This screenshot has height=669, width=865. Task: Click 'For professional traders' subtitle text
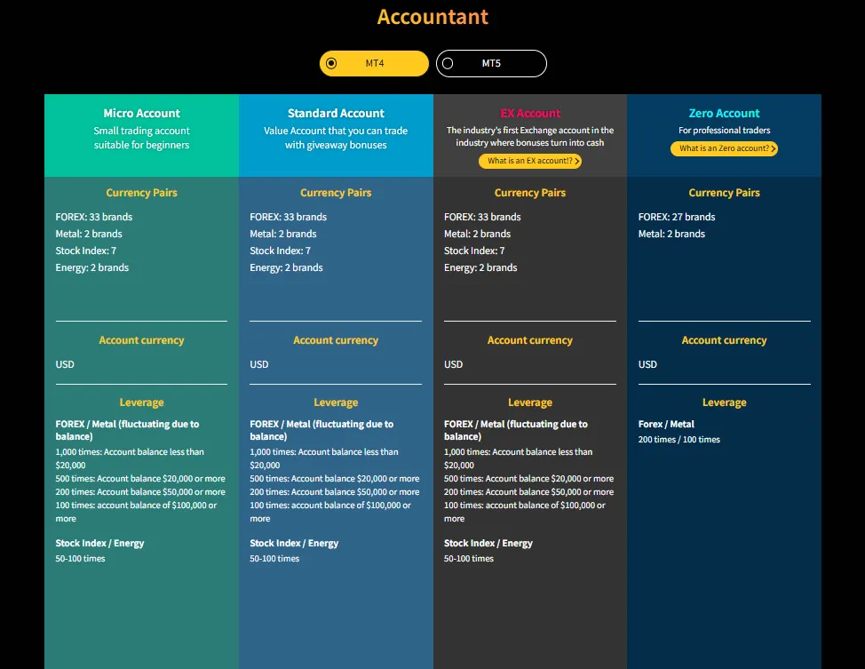[724, 131]
